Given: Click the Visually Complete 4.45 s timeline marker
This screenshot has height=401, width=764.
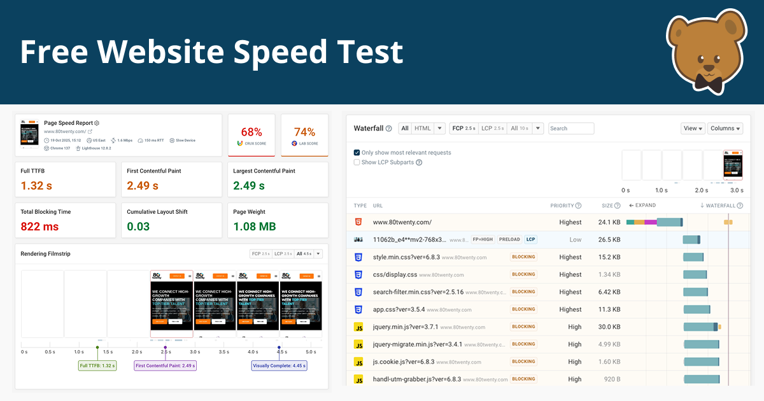Looking at the screenshot, I should click(279, 366).
